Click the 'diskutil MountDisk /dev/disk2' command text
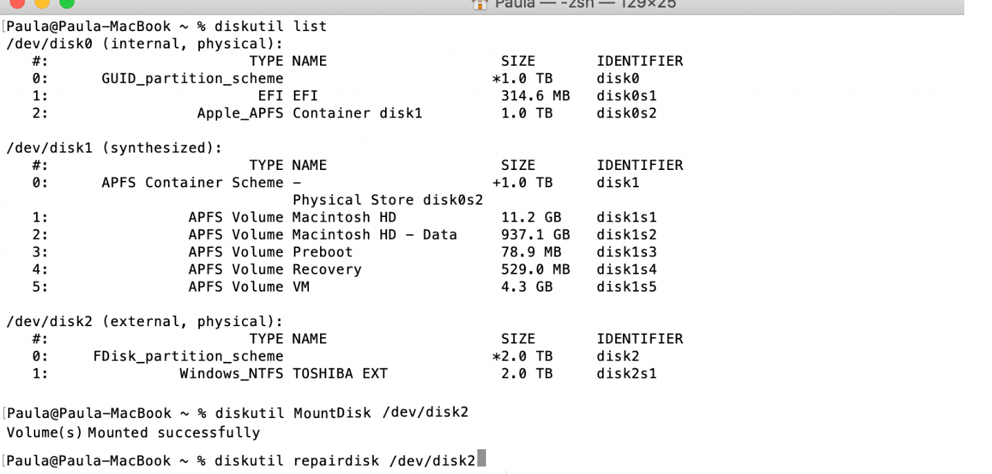This screenshot has height=474, width=992. pyautogui.click(x=341, y=413)
